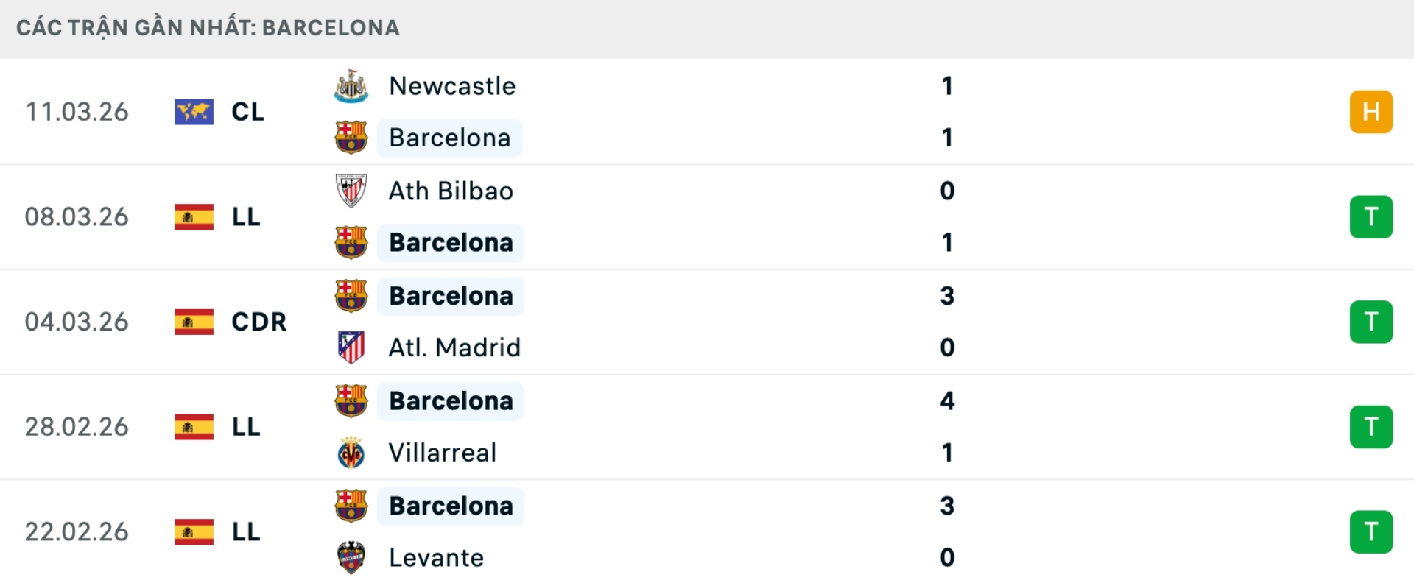Image resolution: width=1414 pixels, height=583 pixels.
Task: Open the Newcastle team name
Action: point(451,85)
